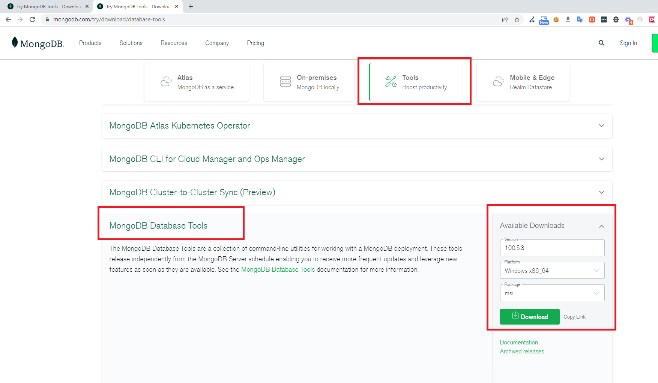
Task: Open the extensions puzzle gear icon
Action: click(x=616, y=19)
